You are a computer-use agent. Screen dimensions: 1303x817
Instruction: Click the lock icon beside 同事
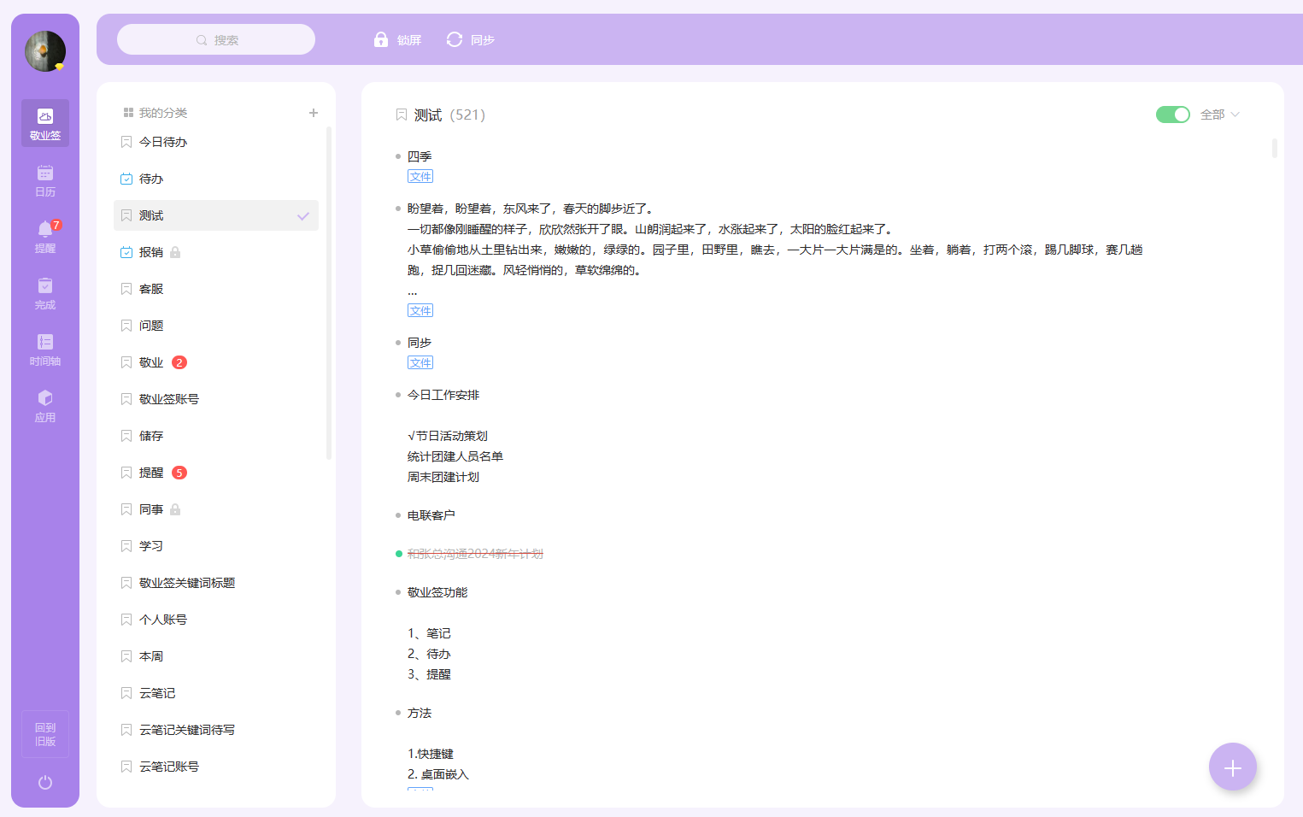pos(175,509)
